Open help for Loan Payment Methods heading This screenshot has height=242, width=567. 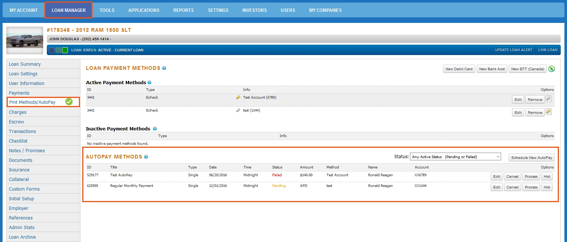[x=164, y=68]
